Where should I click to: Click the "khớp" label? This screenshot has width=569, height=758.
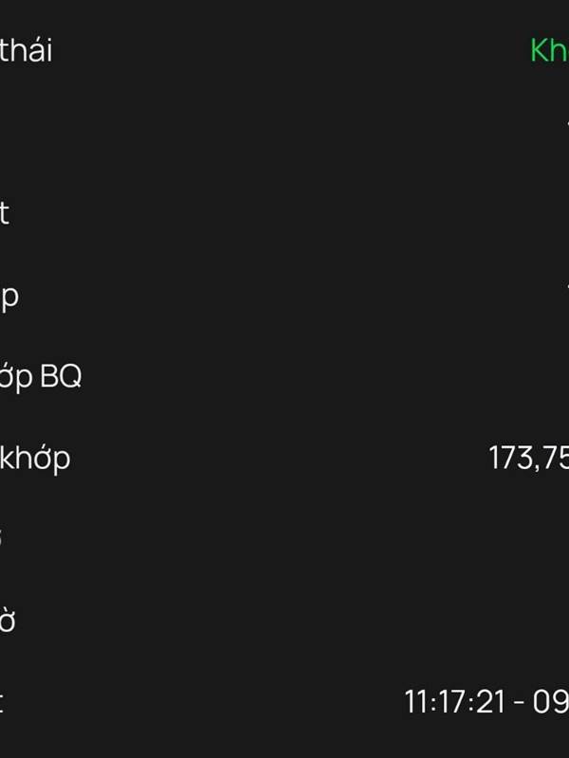click(35, 459)
